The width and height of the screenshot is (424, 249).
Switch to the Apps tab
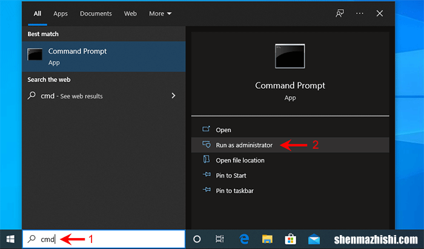(61, 13)
